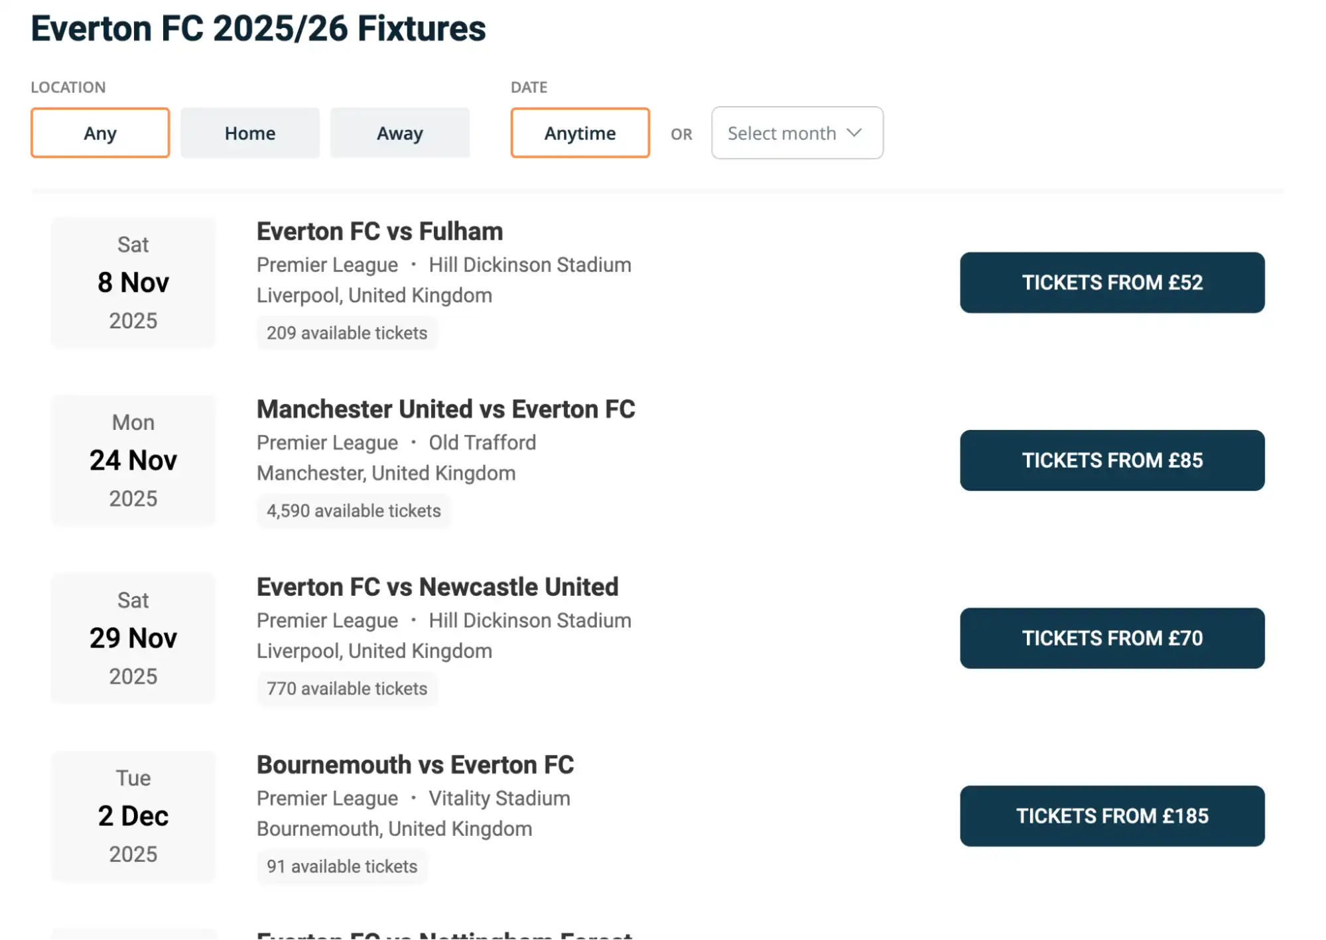Click the Tue 2 Dec date card
1326x940 pixels.
[x=133, y=816]
